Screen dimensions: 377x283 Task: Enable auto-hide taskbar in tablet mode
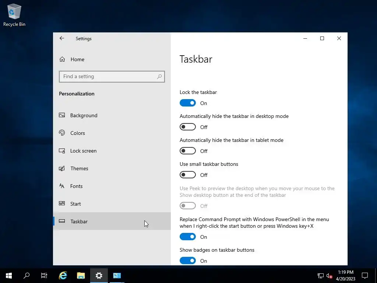tap(187, 151)
